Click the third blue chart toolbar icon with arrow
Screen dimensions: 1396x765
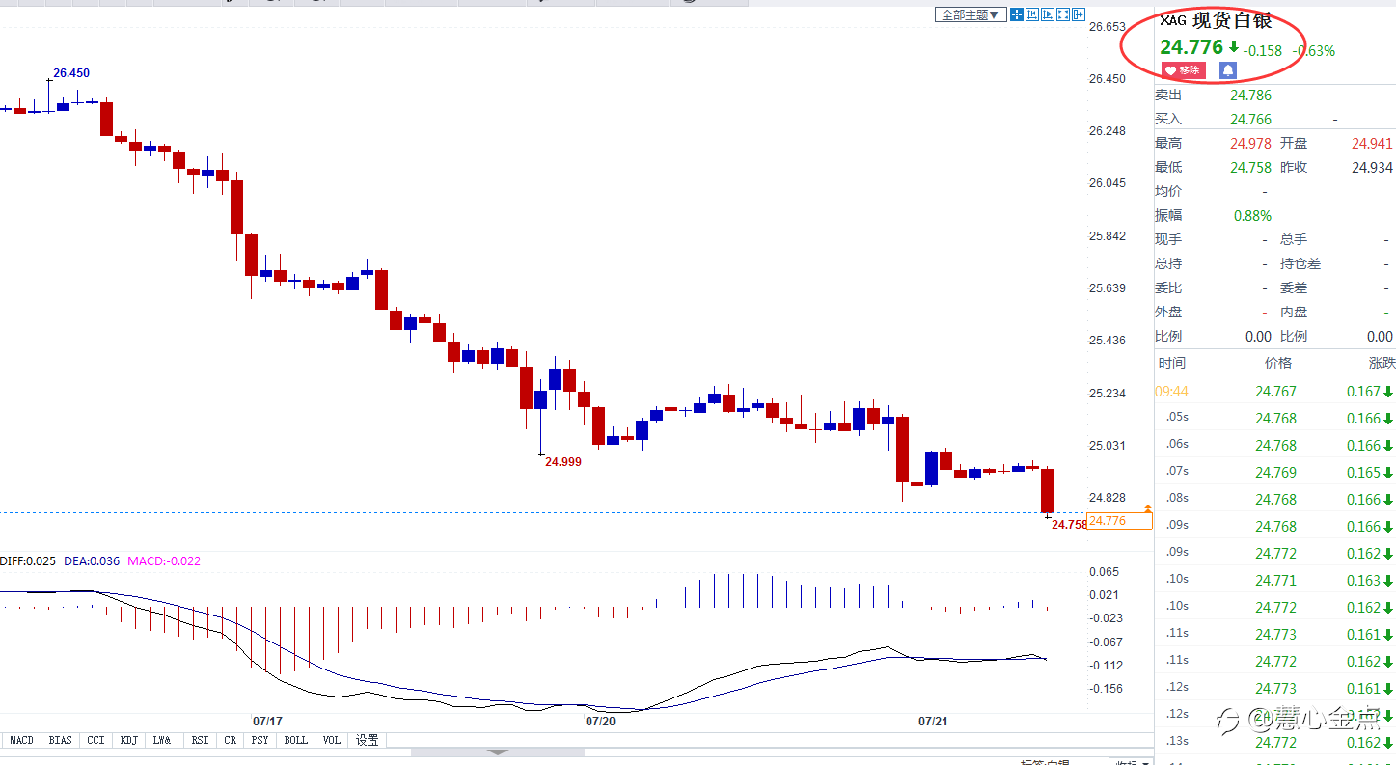click(1048, 14)
